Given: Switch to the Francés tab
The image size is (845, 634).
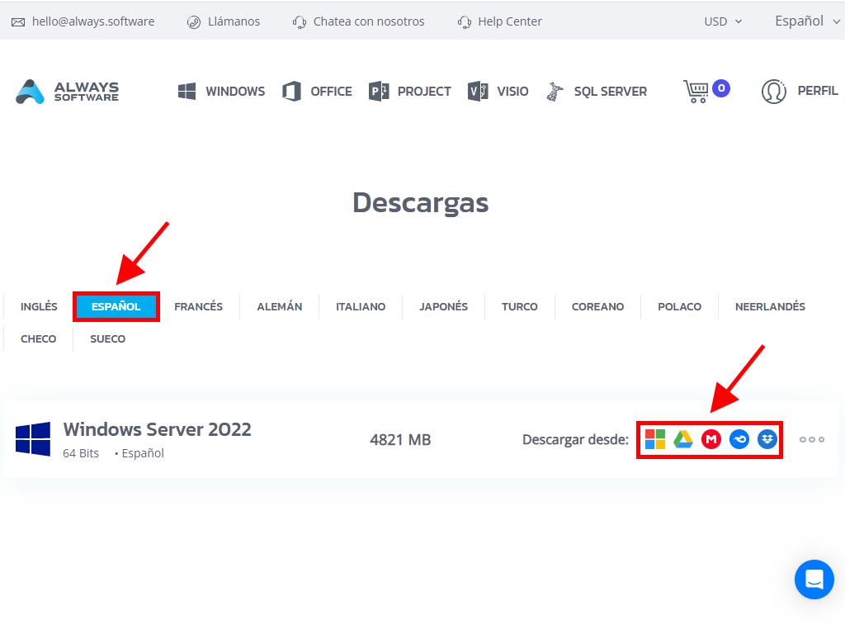Looking at the screenshot, I should [198, 306].
